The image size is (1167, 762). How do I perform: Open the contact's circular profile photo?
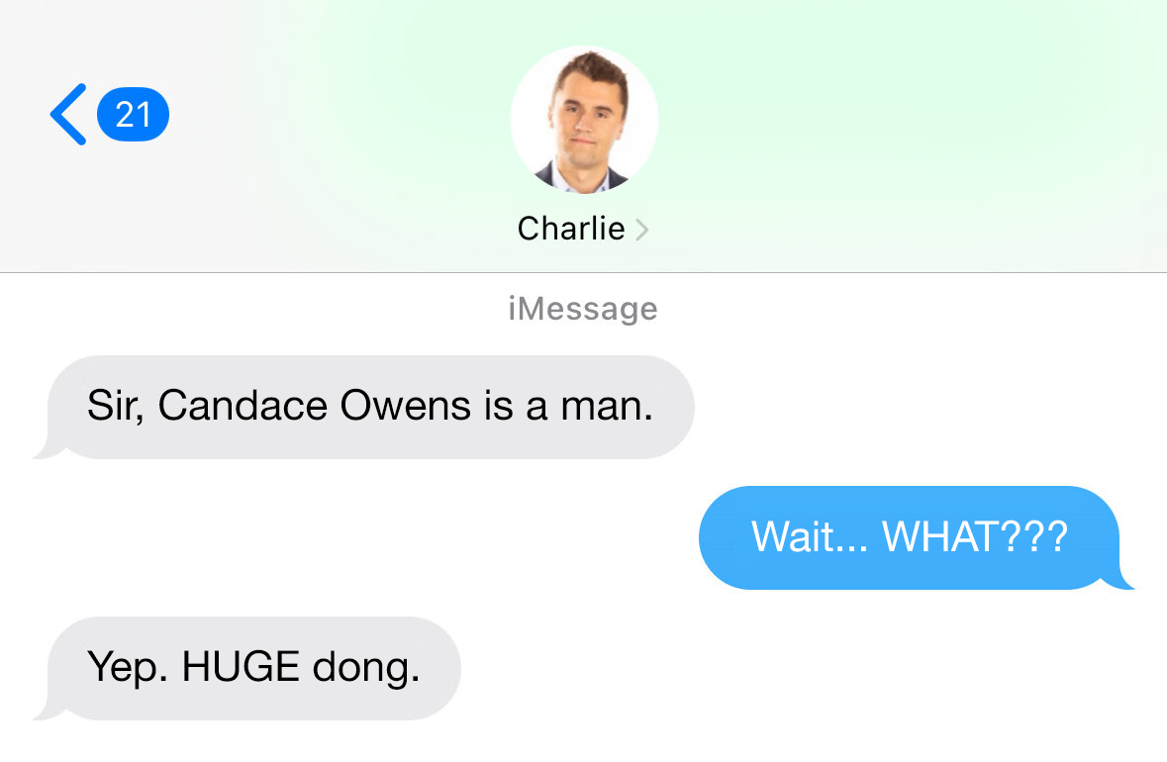pos(584,121)
